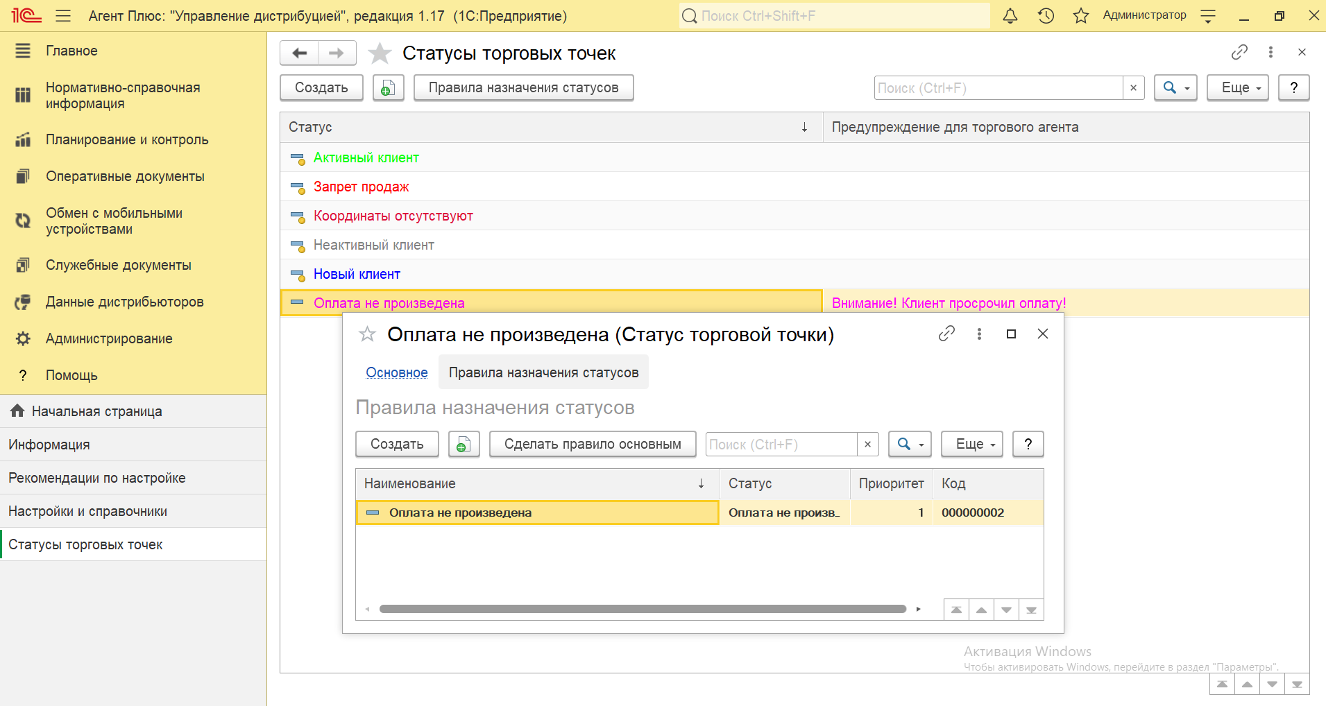The width and height of the screenshot is (1326, 706).
Task: Switch to Начальная страница tab
Action: [x=133, y=411]
